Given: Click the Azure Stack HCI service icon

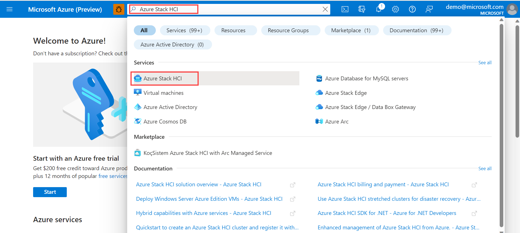Looking at the screenshot, I should [x=137, y=78].
